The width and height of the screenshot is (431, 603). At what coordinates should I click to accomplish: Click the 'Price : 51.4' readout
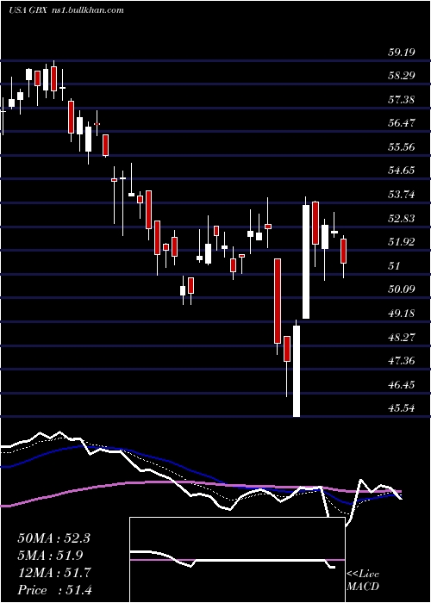53,590
